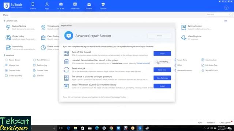The height and width of the screenshot is (131, 234).
Task: Open the Smart Flash section
Action: [75, 6]
